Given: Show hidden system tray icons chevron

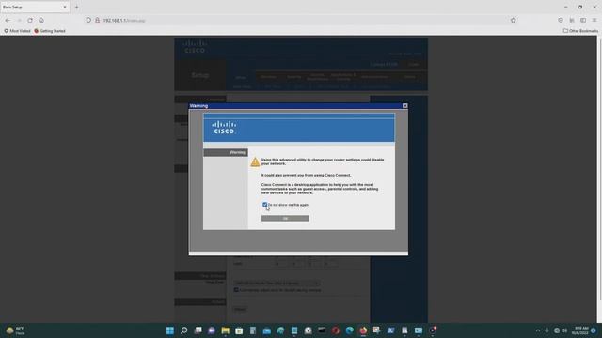Looking at the screenshot, I should tap(538, 330).
